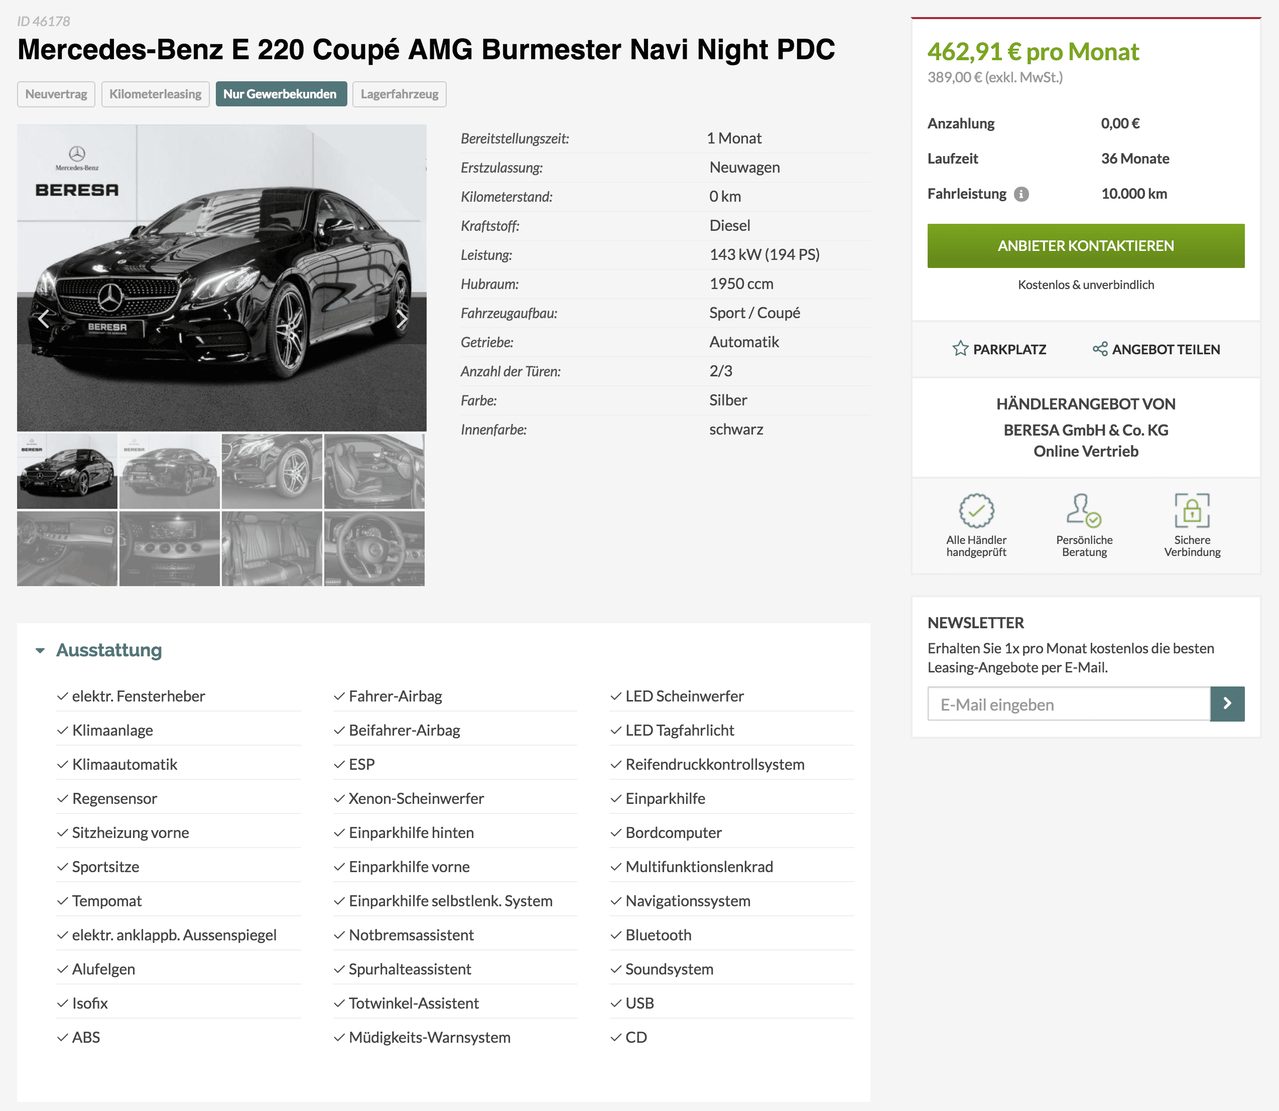The image size is (1279, 1111).
Task: Click the Bluetooth feature row
Action: click(x=732, y=935)
